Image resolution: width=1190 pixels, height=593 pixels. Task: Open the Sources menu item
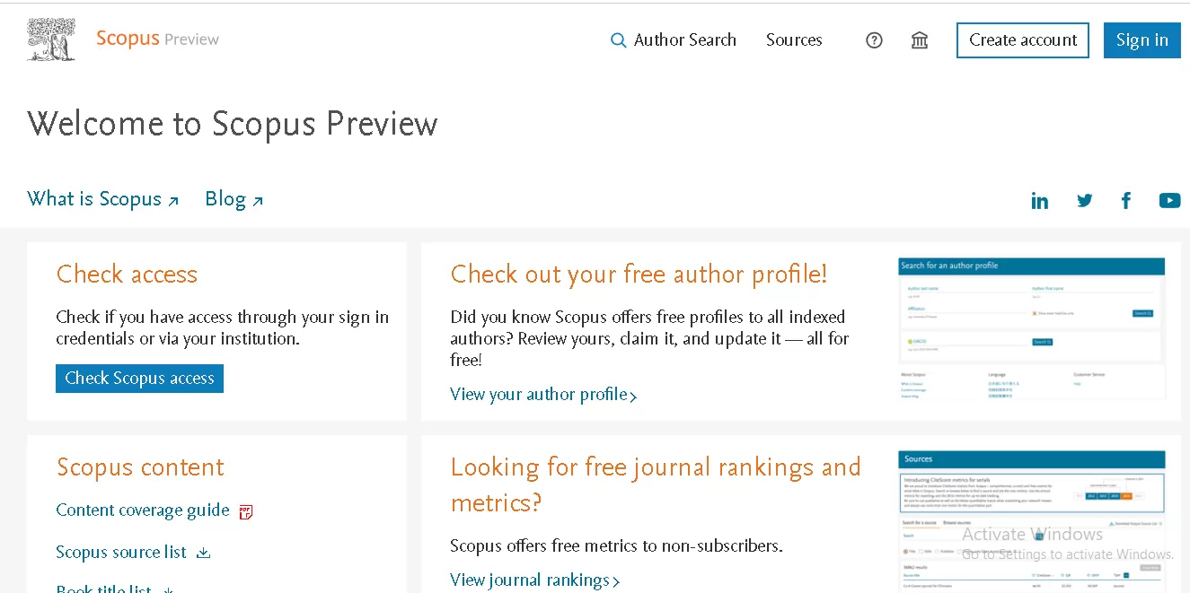[794, 40]
